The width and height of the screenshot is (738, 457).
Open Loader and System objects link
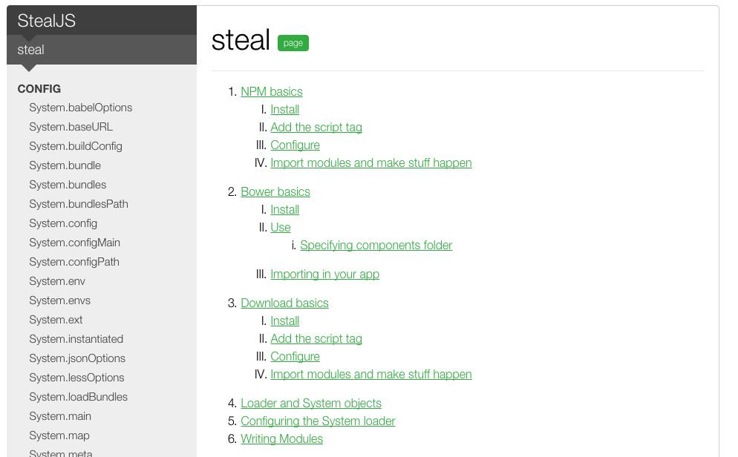coord(311,403)
